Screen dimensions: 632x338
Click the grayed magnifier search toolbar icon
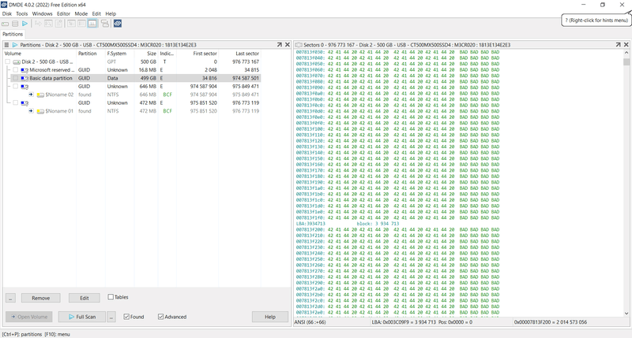[48, 24]
